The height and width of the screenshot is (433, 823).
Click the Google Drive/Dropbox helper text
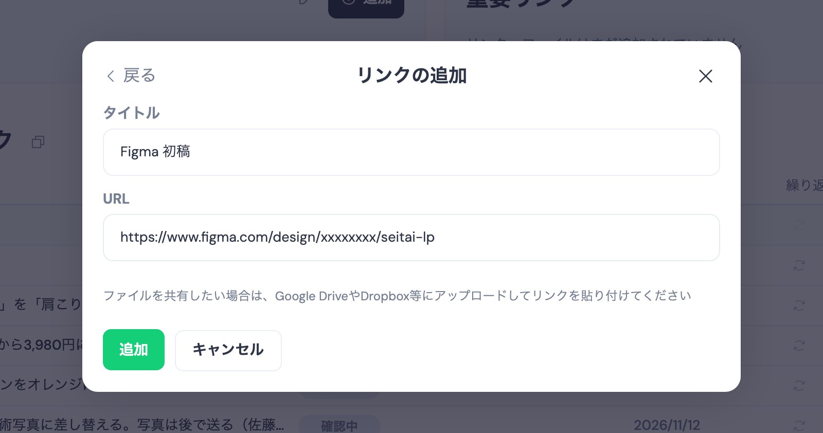tap(397, 296)
